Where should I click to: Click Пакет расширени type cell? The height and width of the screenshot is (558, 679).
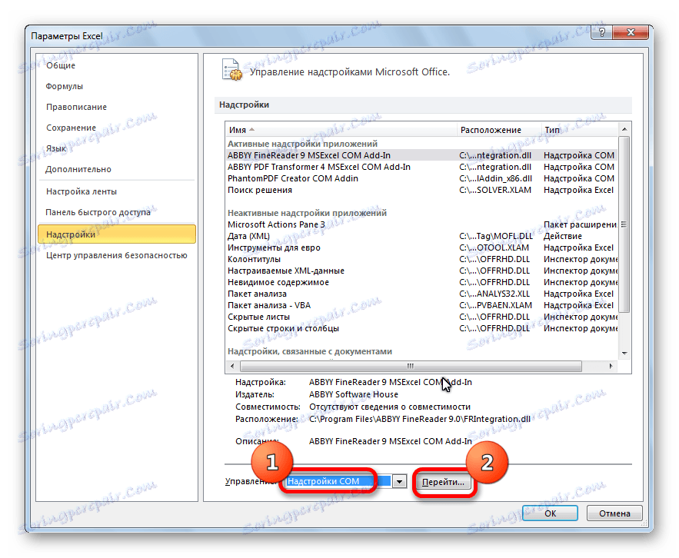coord(580,224)
